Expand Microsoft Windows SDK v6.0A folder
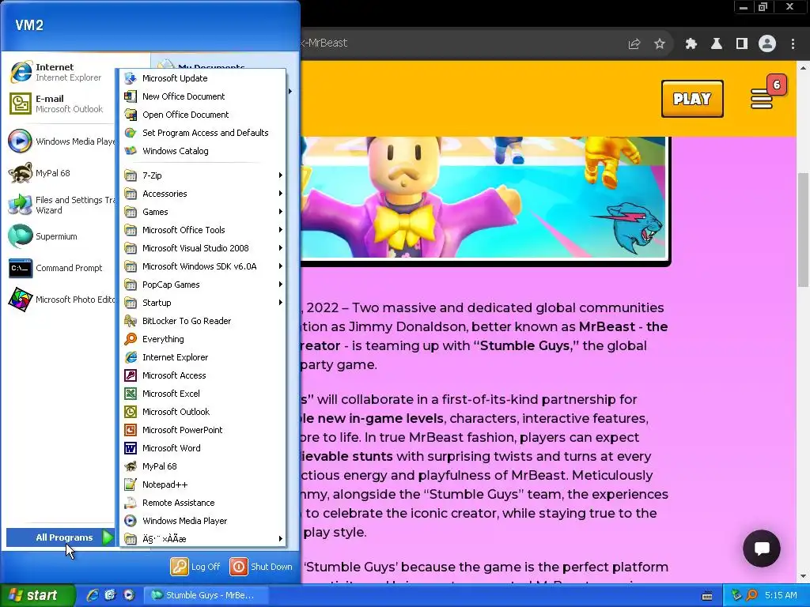The image size is (810, 607). [x=202, y=266]
